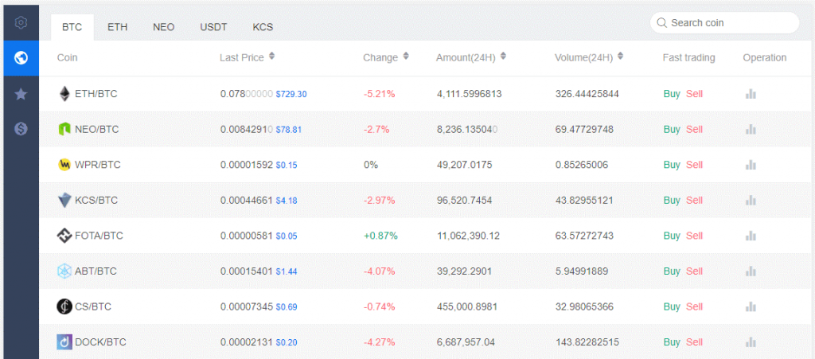This screenshot has width=815, height=359.
Task: Select the DOCK/BTC pair name
Action: tap(101, 341)
